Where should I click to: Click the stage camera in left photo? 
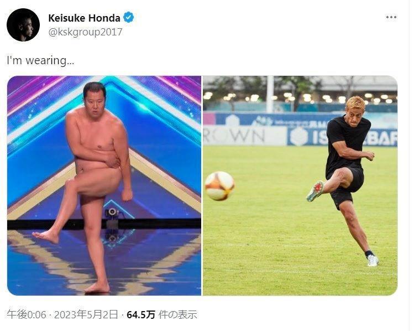coord(112,214)
